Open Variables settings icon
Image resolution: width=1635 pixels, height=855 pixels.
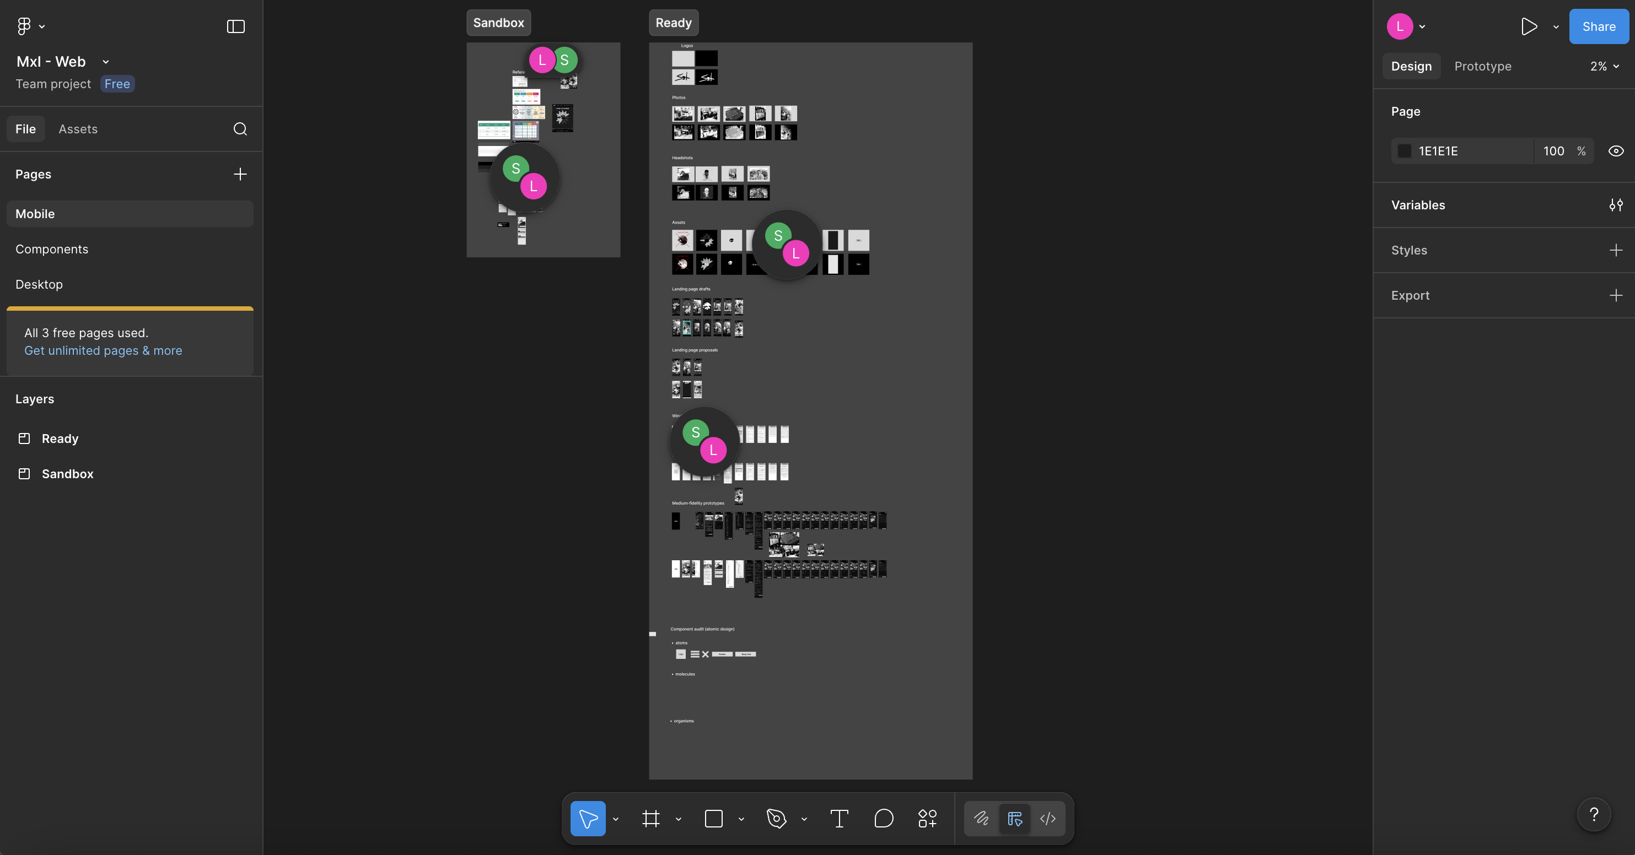pyautogui.click(x=1615, y=205)
